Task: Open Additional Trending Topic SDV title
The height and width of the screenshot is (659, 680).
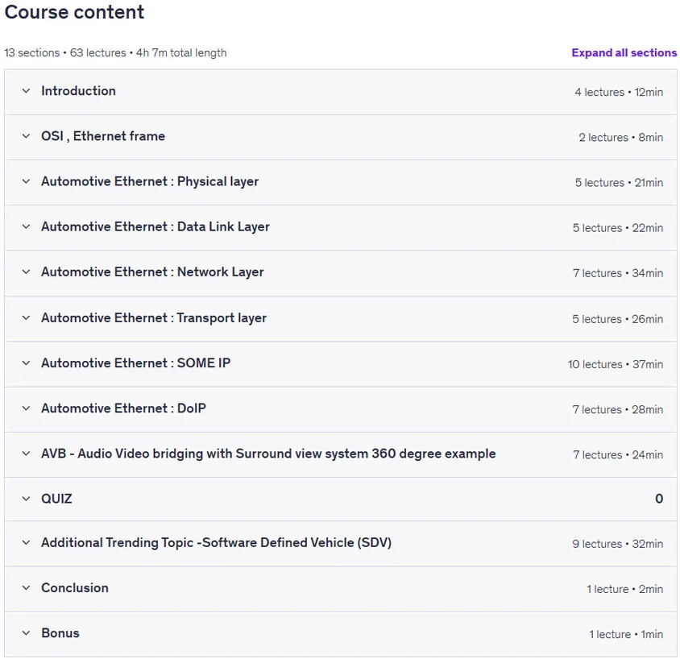Action: click(217, 543)
